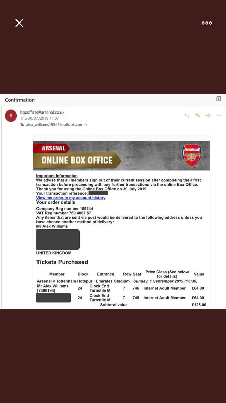Viewport: 226px width, 403px height.
Task: Click the forward arrow icon
Action: click(x=208, y=115)
